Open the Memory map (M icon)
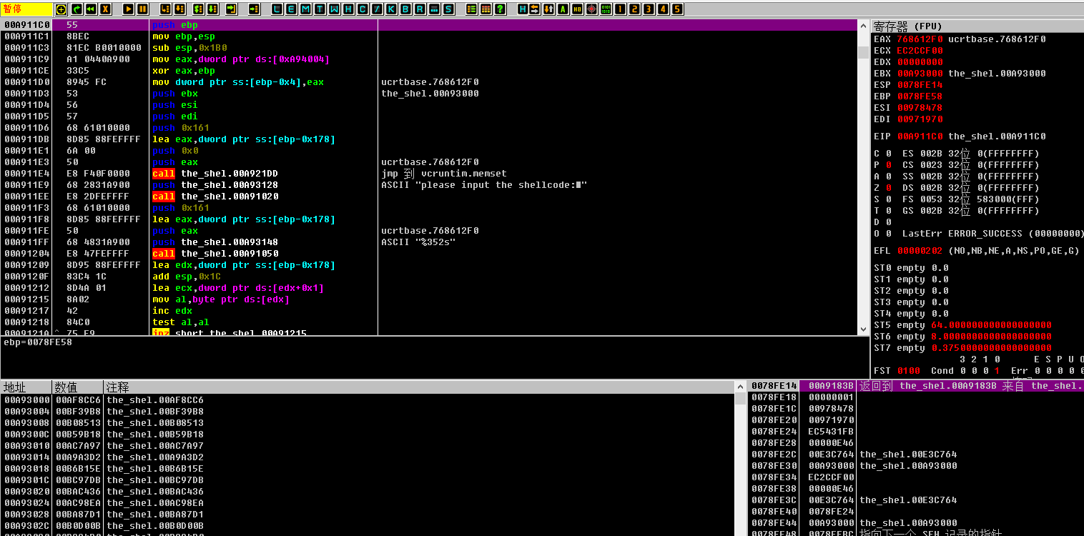Image resolution: width=1084 pixels, height=536 pixels. point(306,9)
